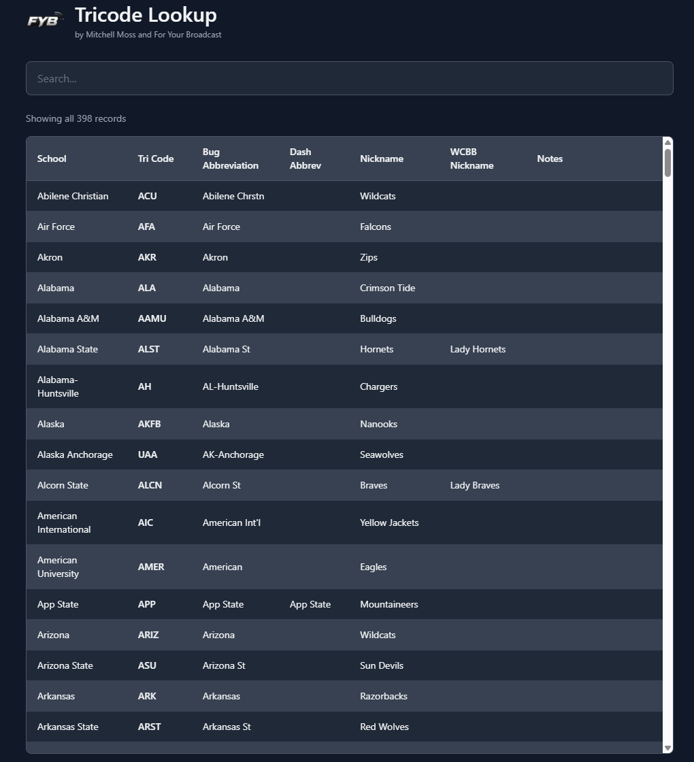Click the scrollbar down arrow

667,748
